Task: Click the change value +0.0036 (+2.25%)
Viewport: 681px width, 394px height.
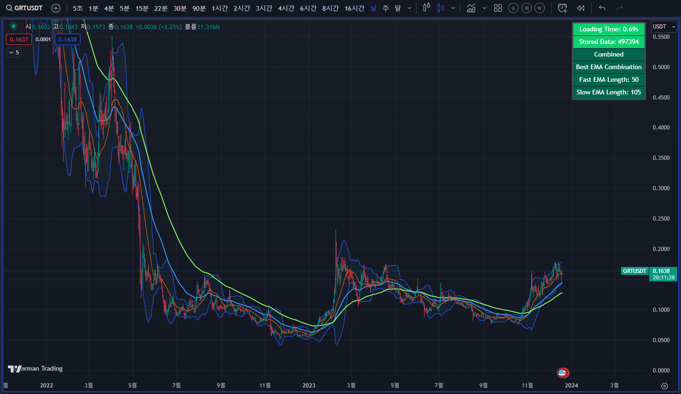Action: (x=159, y=27)
